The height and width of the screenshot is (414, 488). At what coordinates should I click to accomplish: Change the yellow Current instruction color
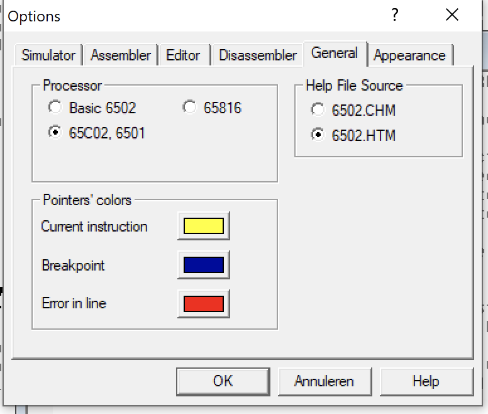point(203,227)
